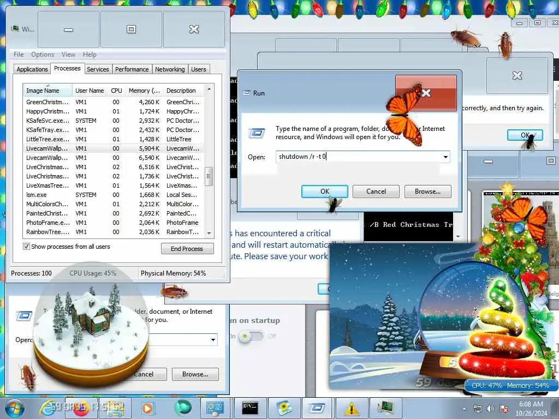Select the RainbowTree process row

coord(114,232)
